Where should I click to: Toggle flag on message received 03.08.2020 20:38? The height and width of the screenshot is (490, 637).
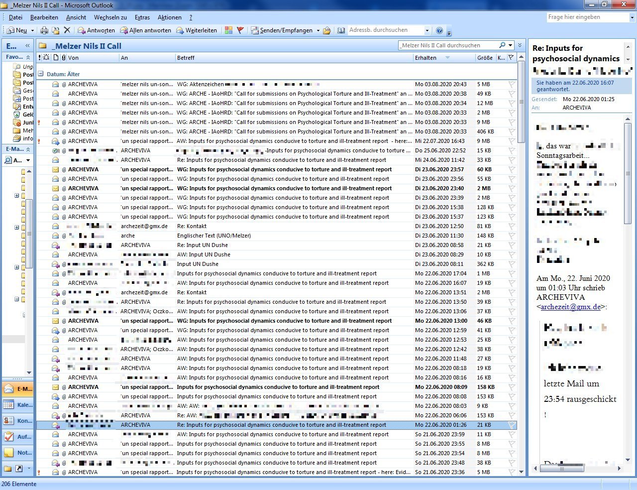click(512, 94)
